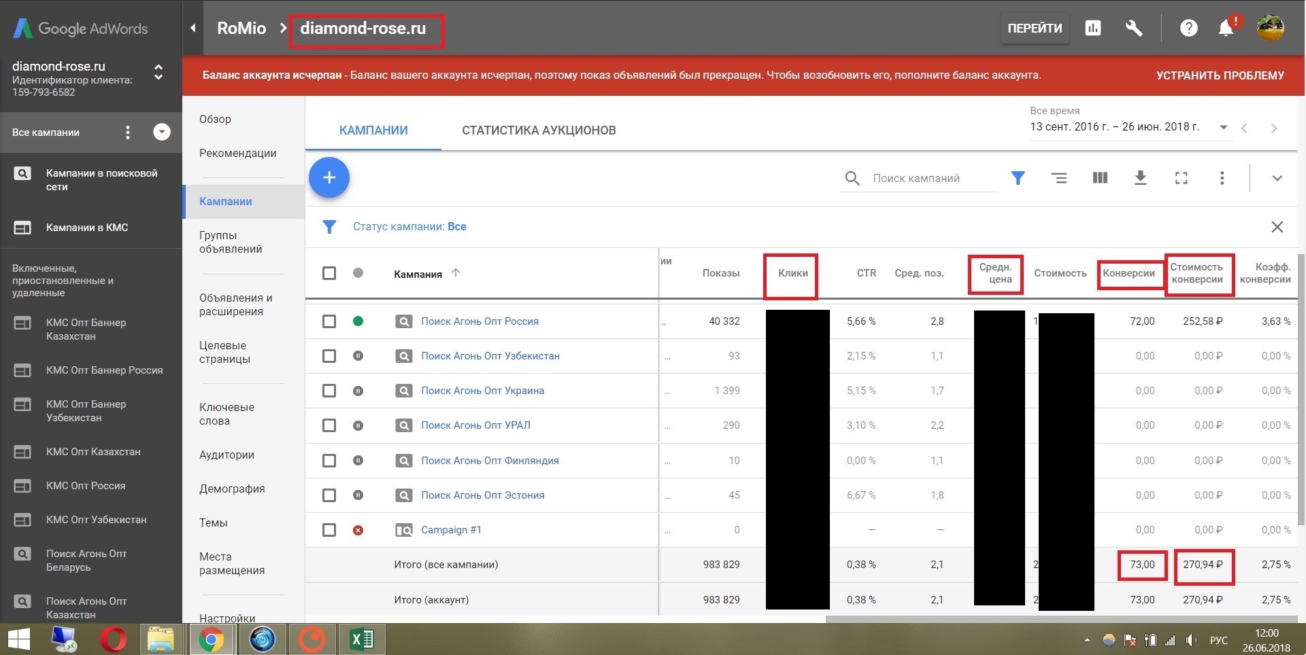Open Ключевые слова in side menu
This screenshot has width=1306, height=655.
point(227,414)
